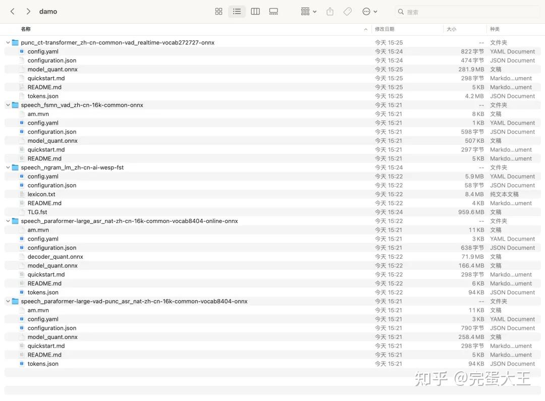Click the Tags icon in toolbar
The height and width of the screenshot is (401, 545).
coord(347,11)
